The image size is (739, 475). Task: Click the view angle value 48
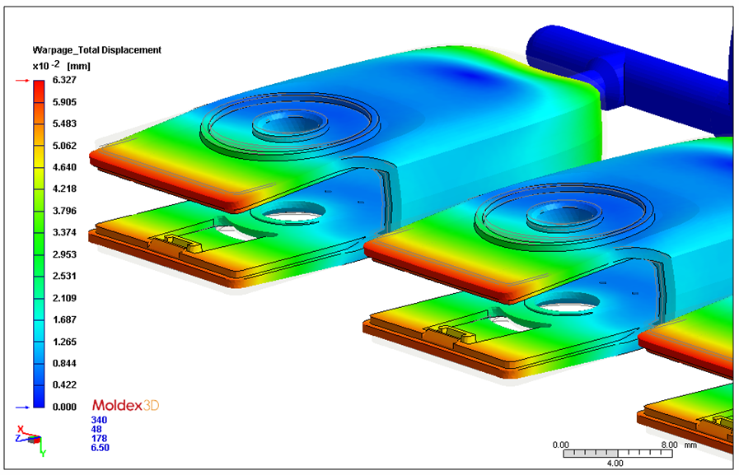pos(96,429)
